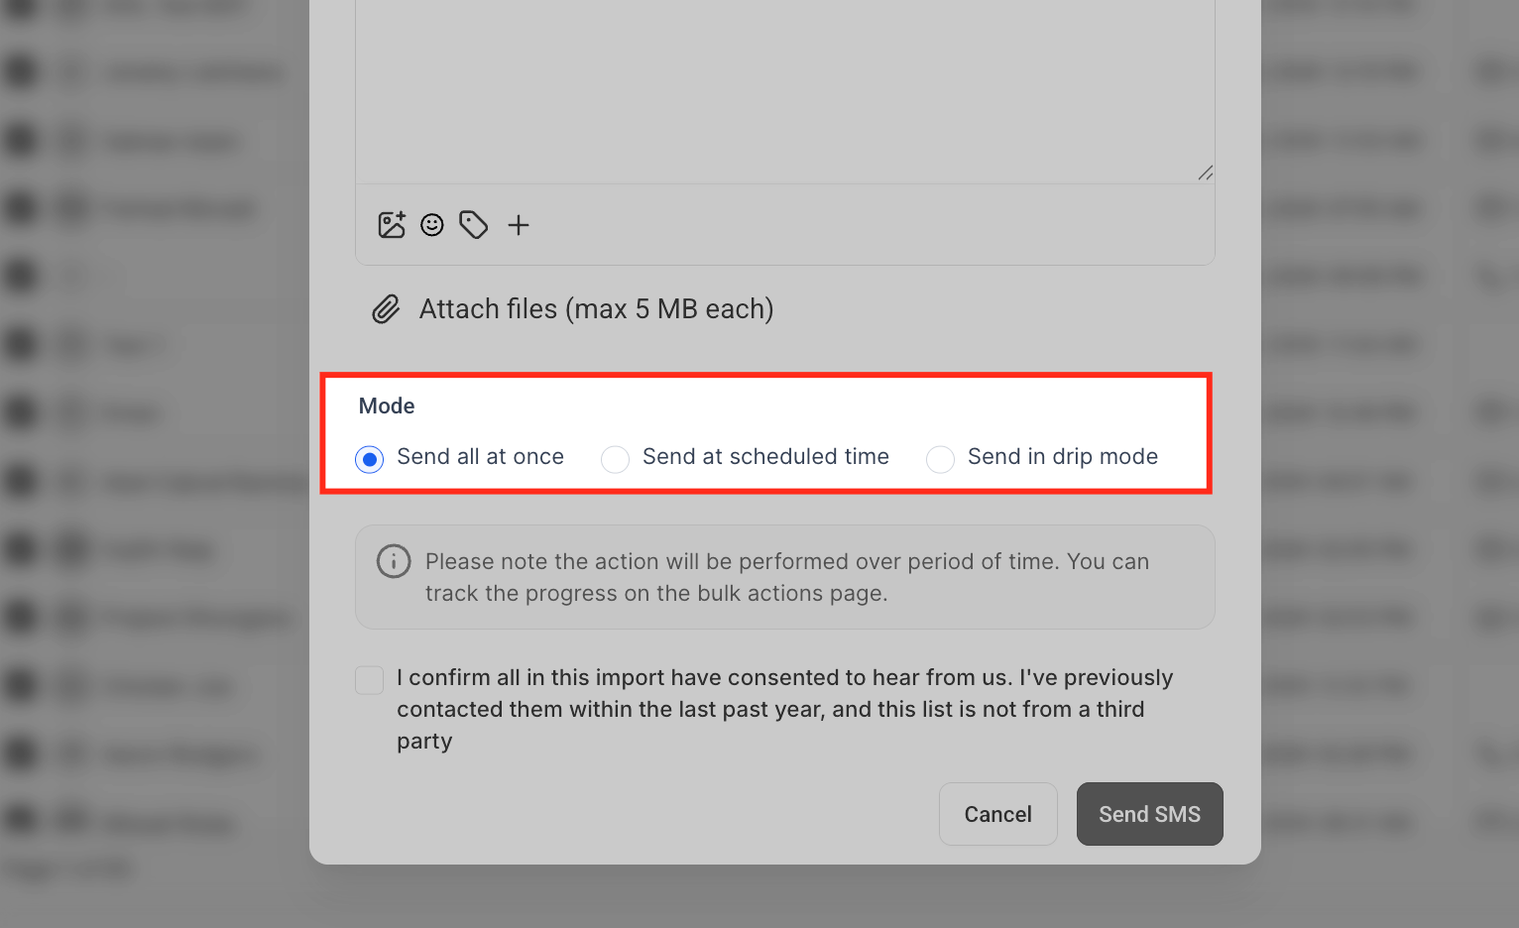Click the 'Send at scheduled time' label text
Screen dimensions: 1519x928
coord(765,457)
